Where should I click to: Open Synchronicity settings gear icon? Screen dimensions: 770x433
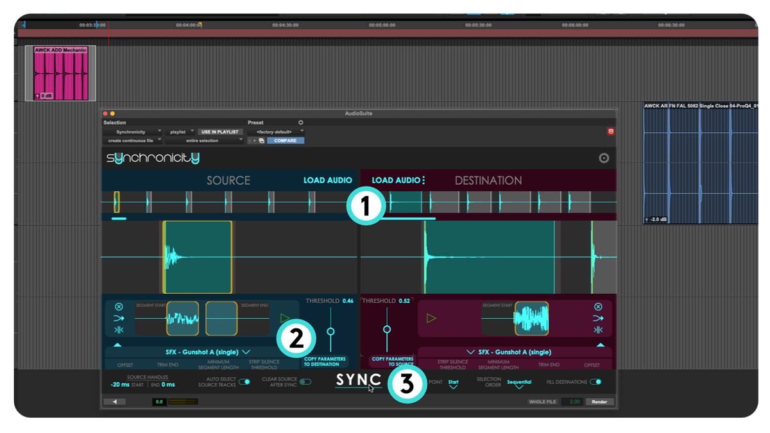(x=604, y=158)
